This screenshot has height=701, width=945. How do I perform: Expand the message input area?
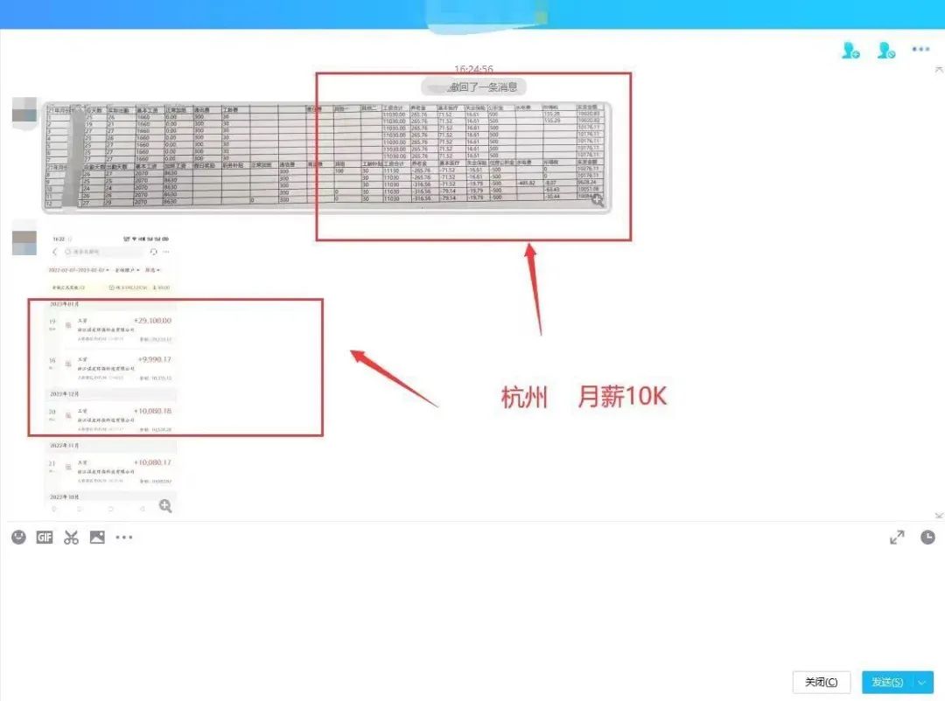click(x=897, y=538)
